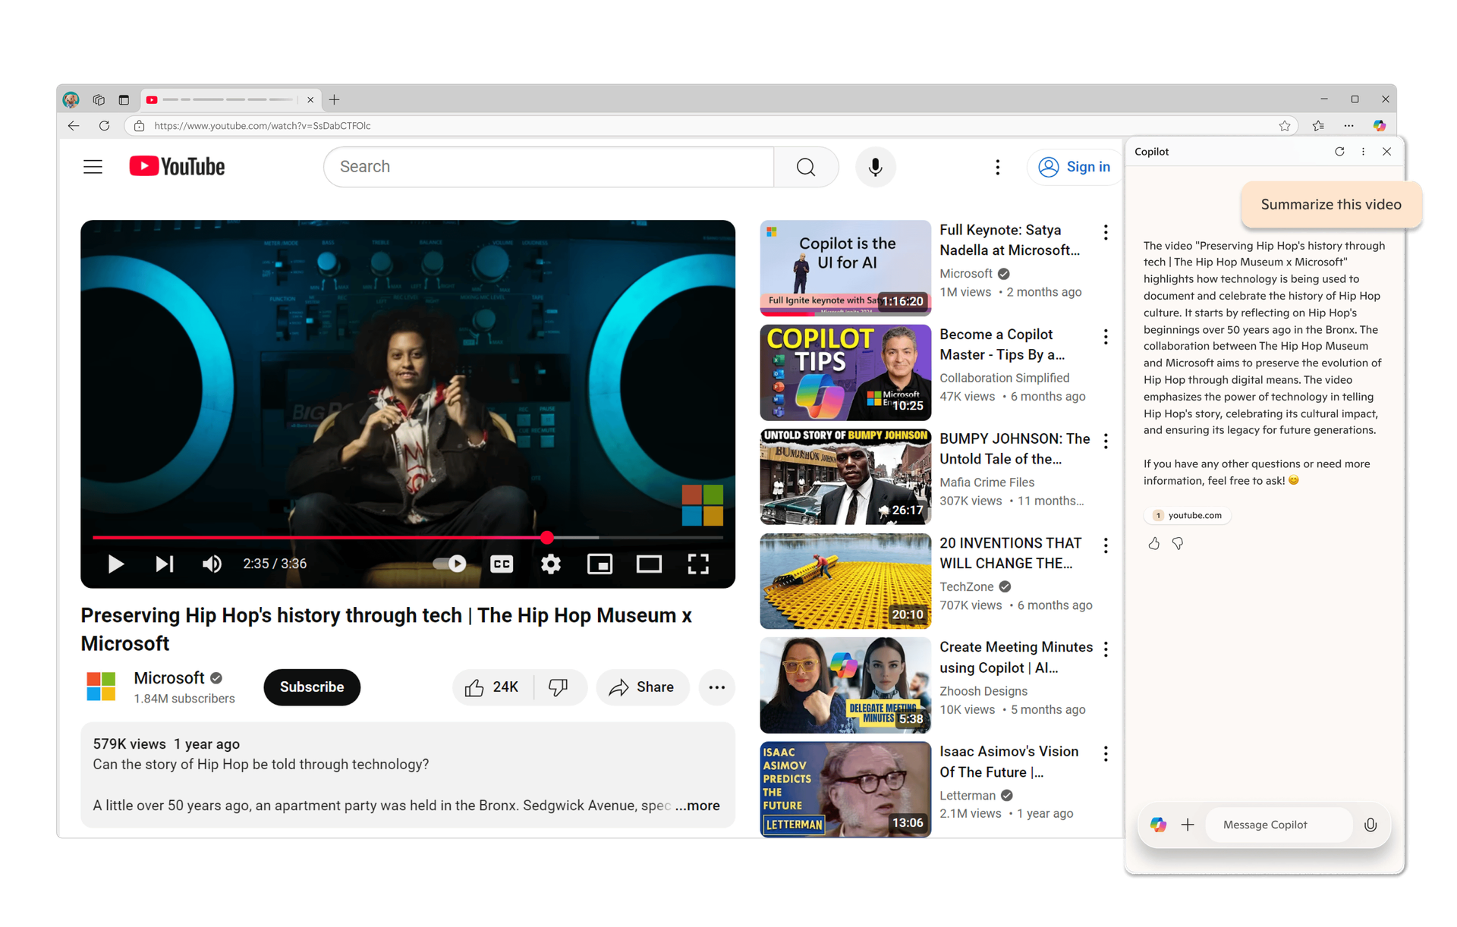Toggle the autoplay switch

click(449, 564)
